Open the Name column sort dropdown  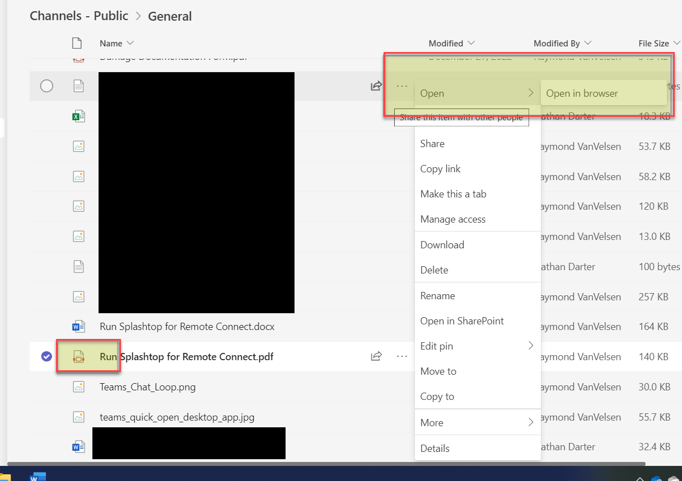130,43
